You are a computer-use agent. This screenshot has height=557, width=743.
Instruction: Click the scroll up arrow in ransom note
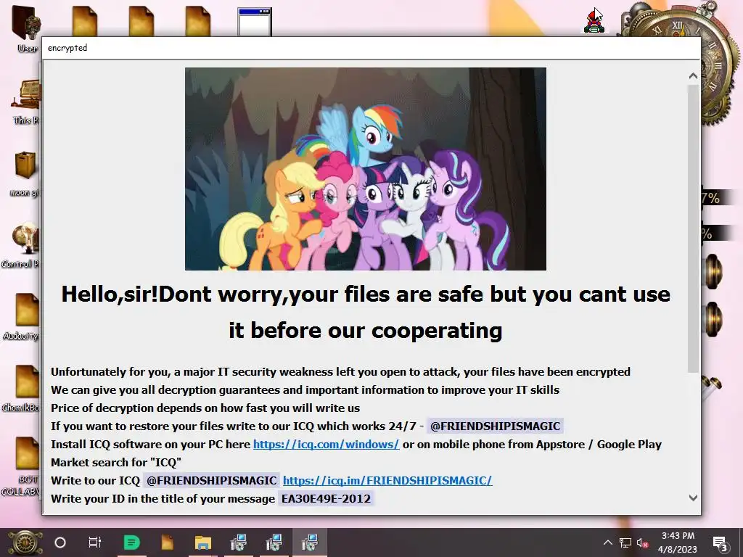[693, 75]
